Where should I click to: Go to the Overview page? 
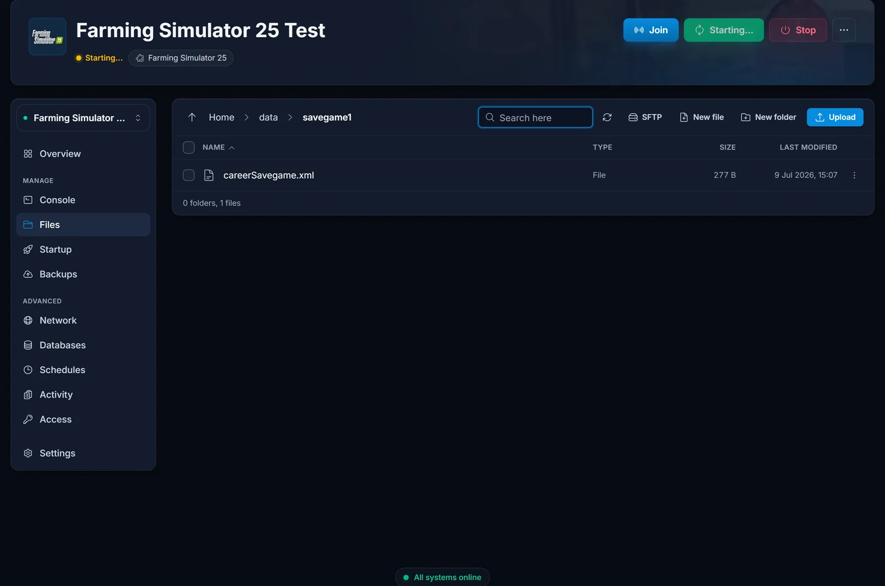click(83, 154)
